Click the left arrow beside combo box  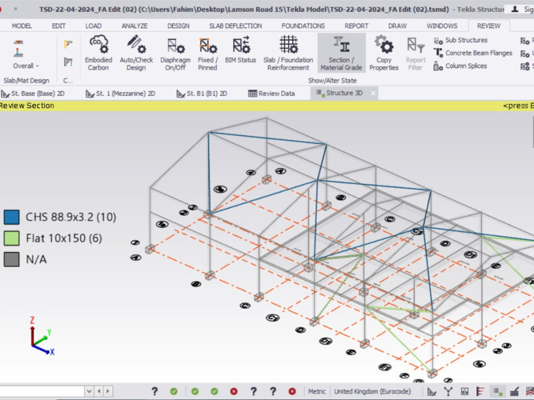99,391
